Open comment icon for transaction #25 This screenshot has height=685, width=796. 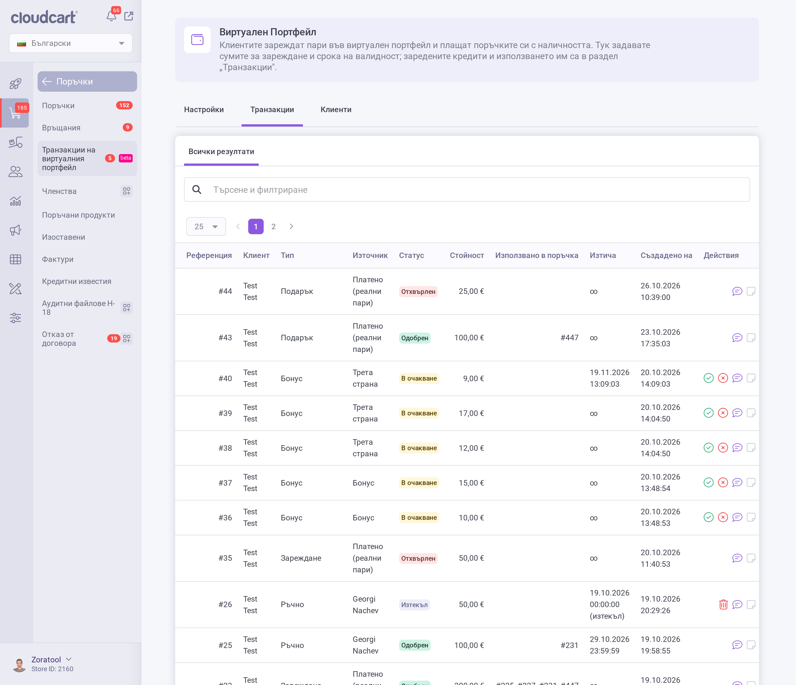[737, 645]
